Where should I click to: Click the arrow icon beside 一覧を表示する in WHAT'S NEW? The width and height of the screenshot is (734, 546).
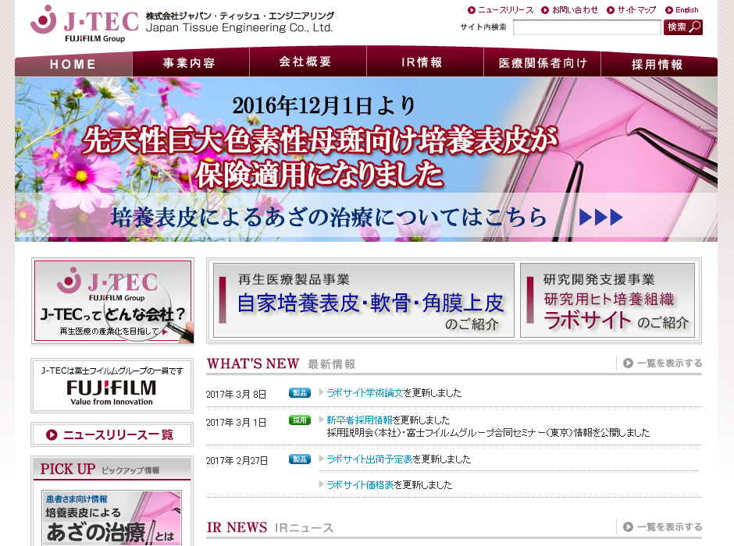(629, 363)
